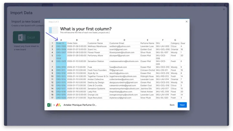Click SKU cell 'SKU-GOL-016'
The image size is (233, 131).
(162, 86)
